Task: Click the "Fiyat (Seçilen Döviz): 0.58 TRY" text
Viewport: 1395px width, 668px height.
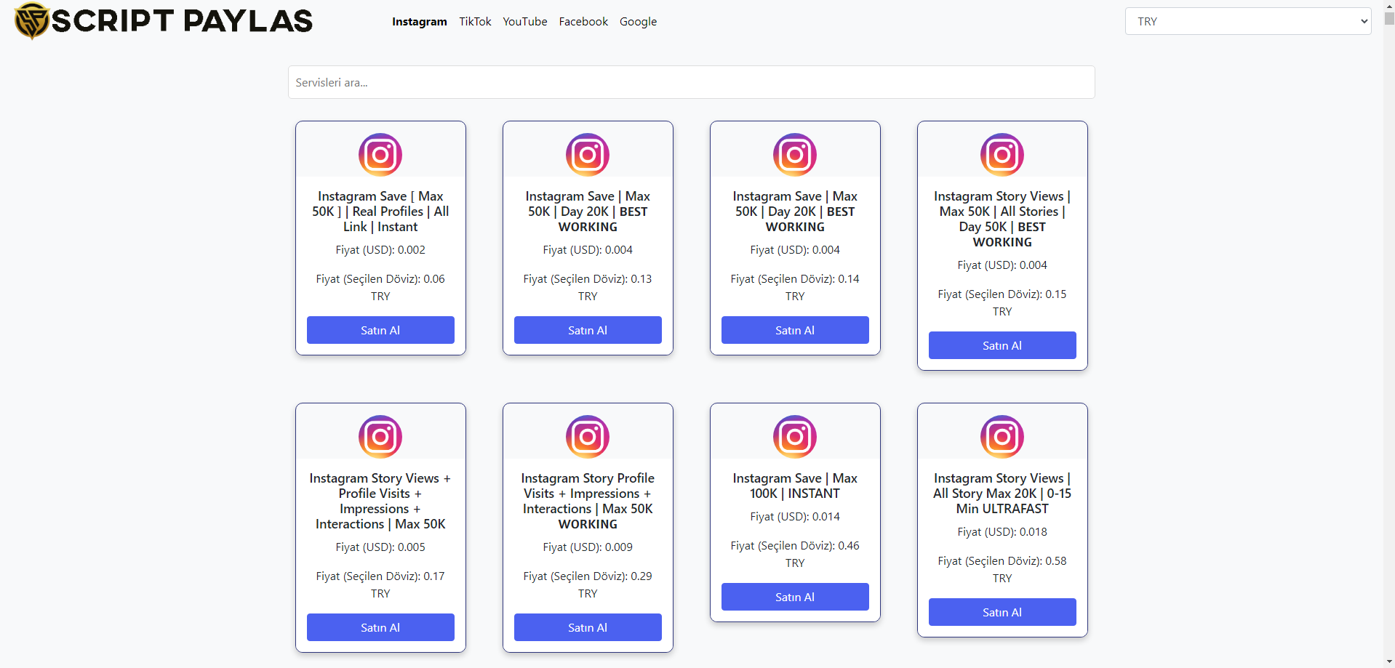Action: pos(1002,570)
